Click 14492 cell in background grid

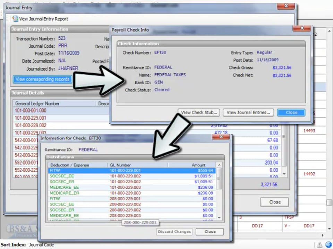309,174
